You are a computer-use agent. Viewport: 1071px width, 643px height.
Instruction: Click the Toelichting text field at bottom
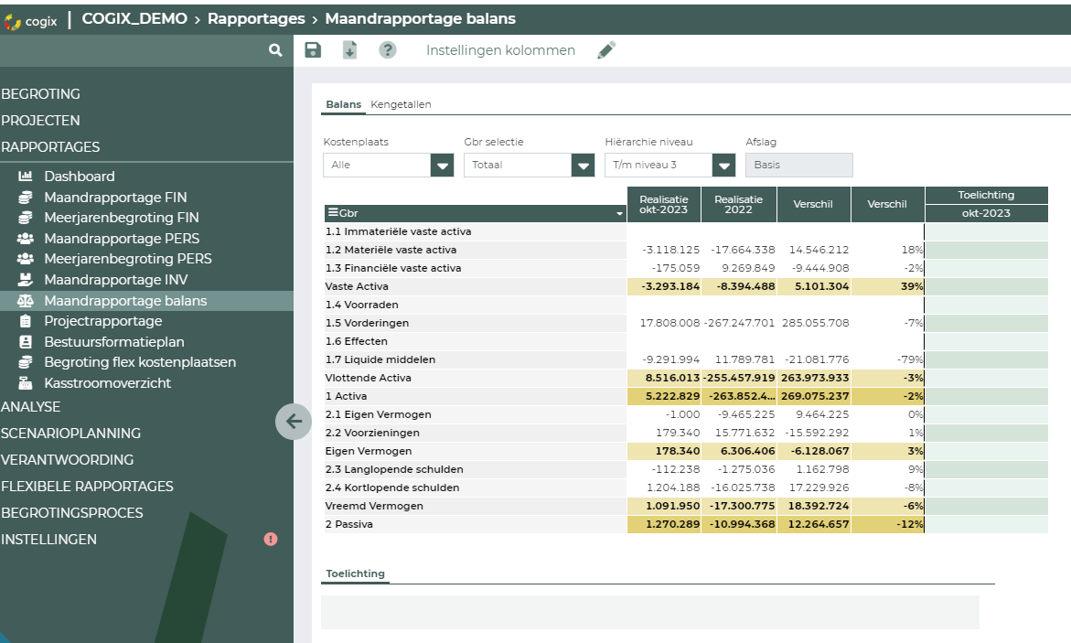click(x=649, y=612)
